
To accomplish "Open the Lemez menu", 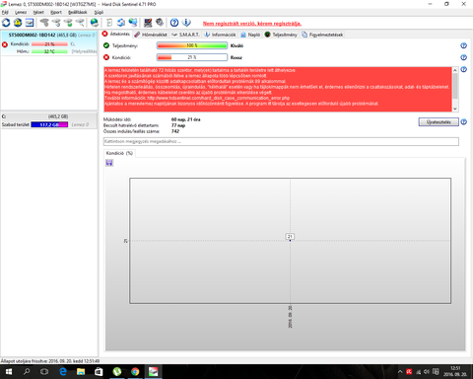I will (21, 12).
